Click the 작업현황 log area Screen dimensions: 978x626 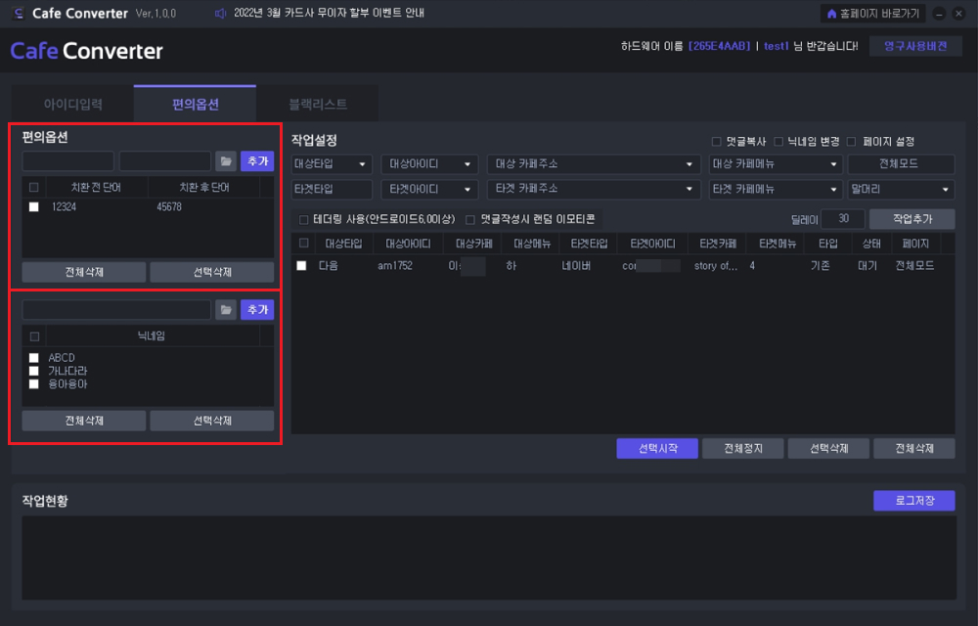tap(489, 558)
